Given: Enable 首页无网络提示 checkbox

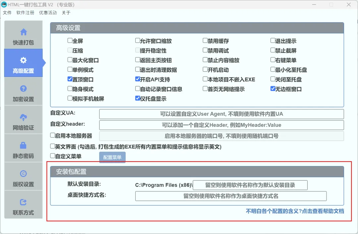Looking at the screenshot, I should click(205, 88).
